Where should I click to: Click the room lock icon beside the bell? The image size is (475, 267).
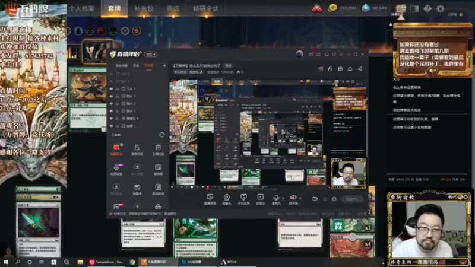[x=330, y=69]
